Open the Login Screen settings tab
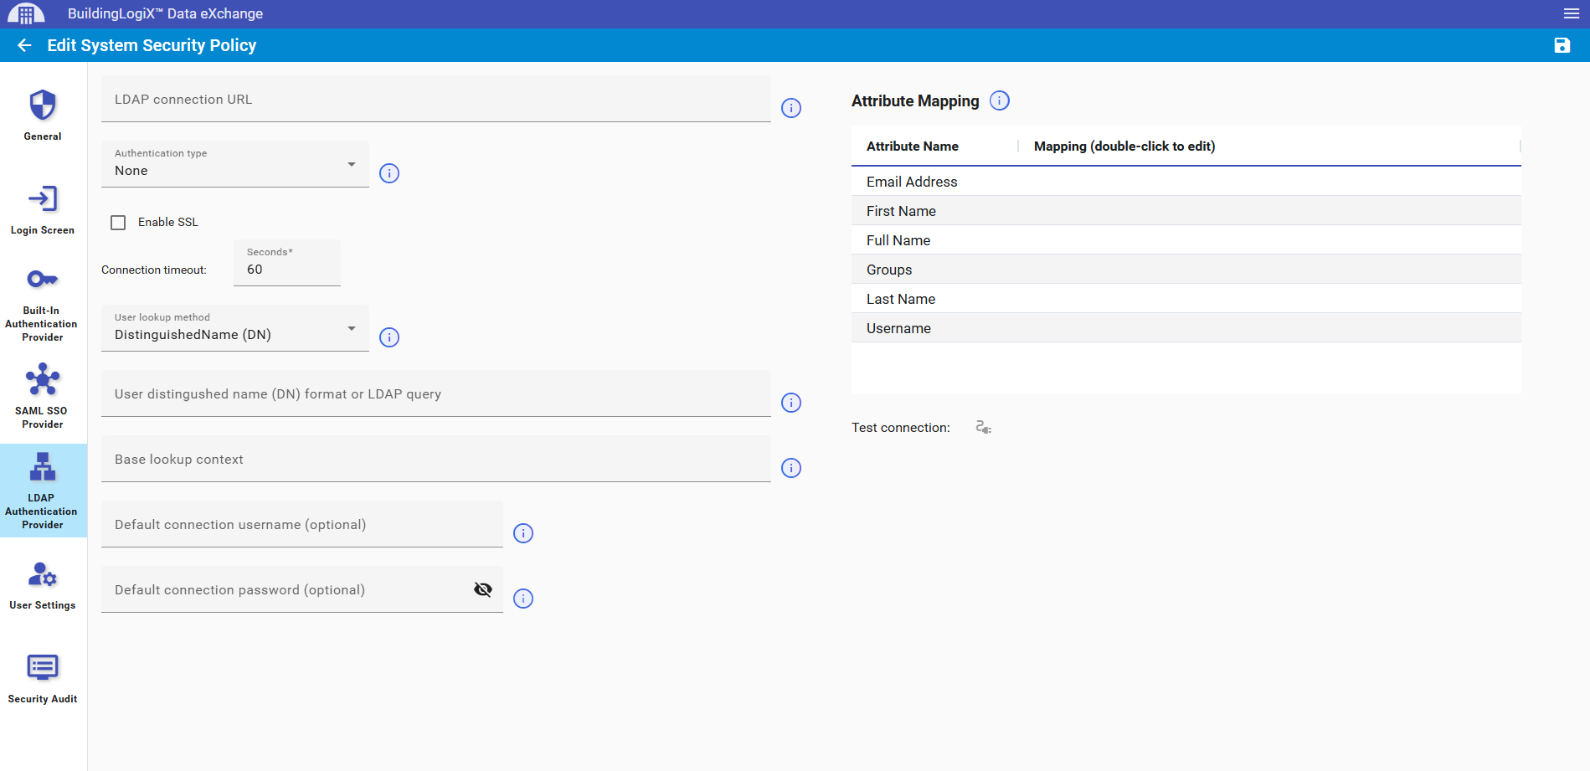The height and width of the screenshot is (771, 1590). tap(43, 210)
